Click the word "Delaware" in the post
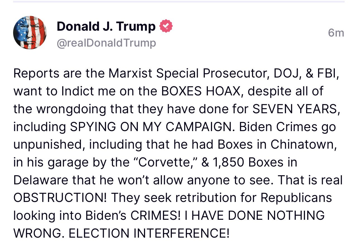 point(40,180)
